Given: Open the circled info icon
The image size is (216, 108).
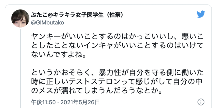Looking at the screenshot, I should pos(201,102).
